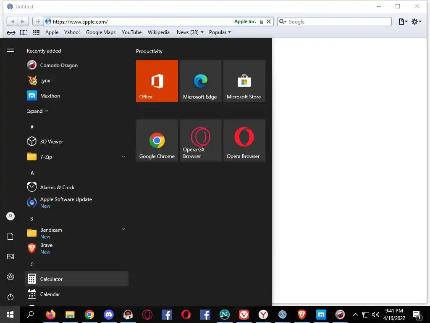The image size is (430, 323).
Task: Open the Safari page menu icon
Action: pyautogui.click(x=403, y=21)
